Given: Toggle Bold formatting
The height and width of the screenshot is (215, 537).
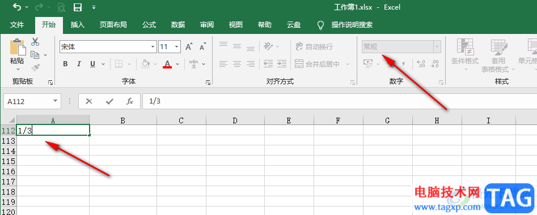Looking at the screenshot, I should (x=65, y=64).
